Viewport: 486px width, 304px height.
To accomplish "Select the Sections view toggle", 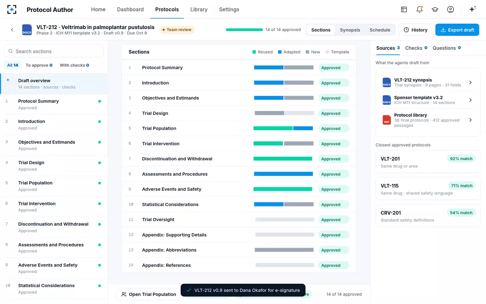I will coord(321,30).
